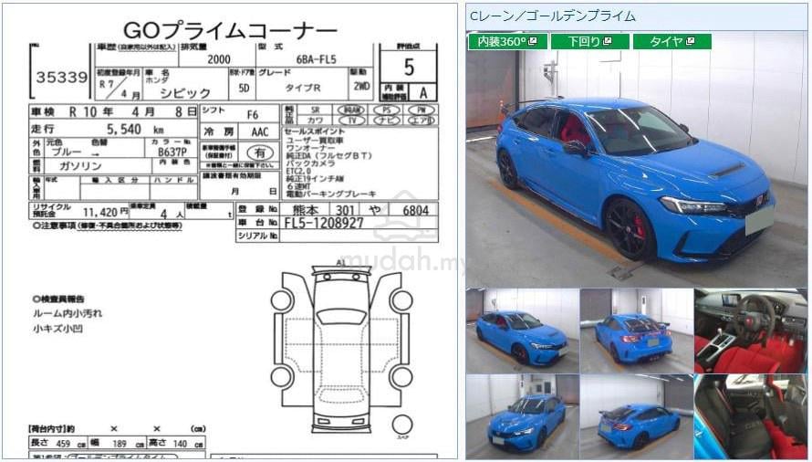812x462 pixels.
Task: Click sales point ワンオーナー
Action: point(310,148)
